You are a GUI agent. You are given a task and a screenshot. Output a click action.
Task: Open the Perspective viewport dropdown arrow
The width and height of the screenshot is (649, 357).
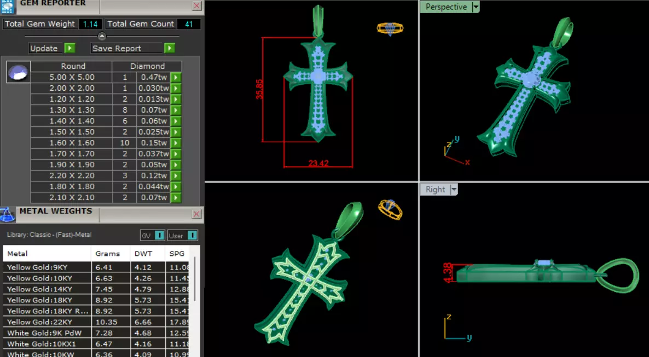[x=476, y=7]
